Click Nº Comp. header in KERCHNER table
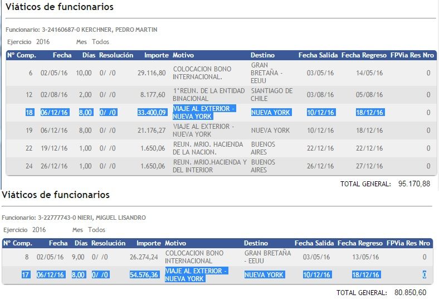This screenshot has height=299, width=439. [22, 55]
